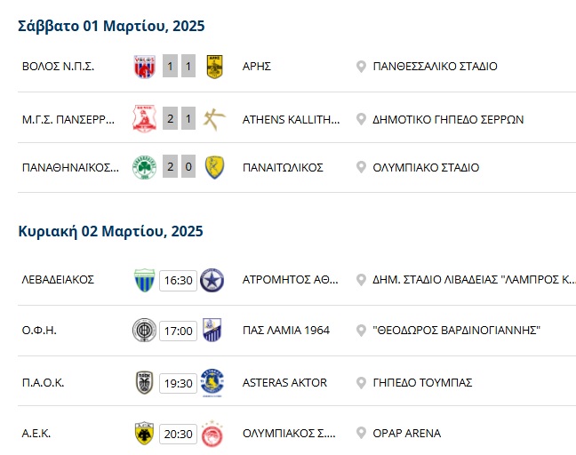Click the PAOK black-white crest
The height and width of the screenshot is (455, 576).
[144, 383]
